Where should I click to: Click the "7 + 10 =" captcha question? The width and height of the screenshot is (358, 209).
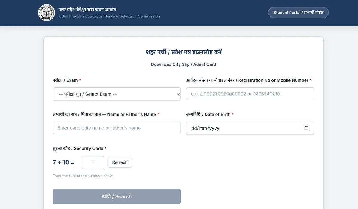click(x=64, y=162)
